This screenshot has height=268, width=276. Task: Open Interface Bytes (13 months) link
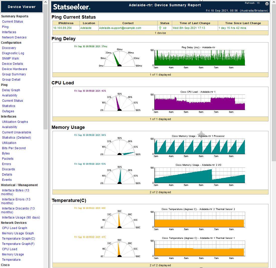point(15,192)
